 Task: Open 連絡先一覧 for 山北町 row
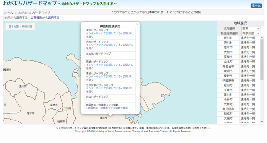point(248,62)
